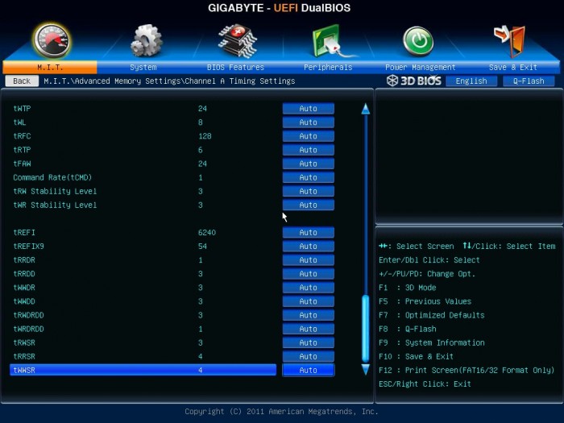Click the scrollbar down arrow

click(x=366, y=369)
